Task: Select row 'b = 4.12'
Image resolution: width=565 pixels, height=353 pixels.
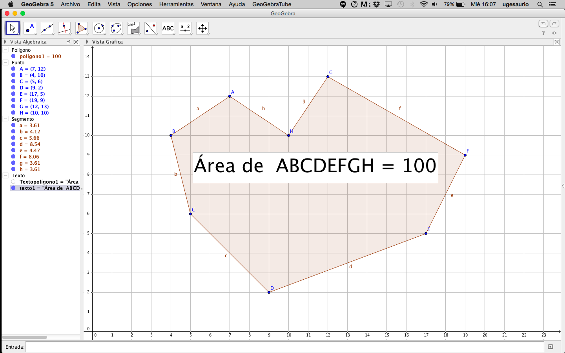Action: click(x=30, y=132)
